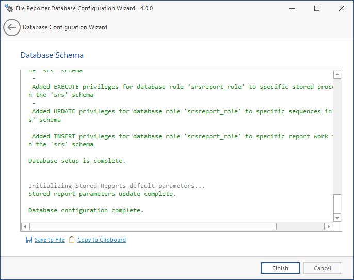Click the log's left scroll arrow
354x280 pixels.
tap(24, 227)
